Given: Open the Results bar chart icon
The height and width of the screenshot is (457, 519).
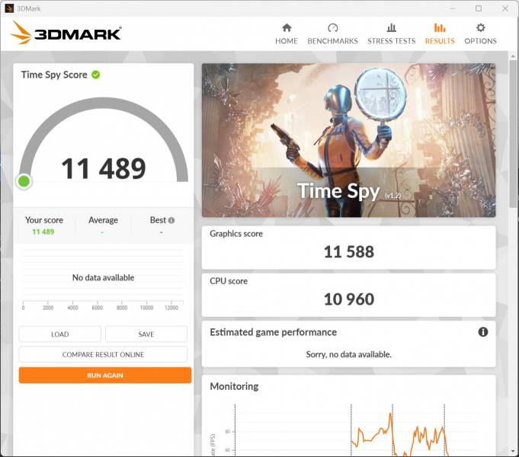Looking at the screenshot, I should (440, 27).
